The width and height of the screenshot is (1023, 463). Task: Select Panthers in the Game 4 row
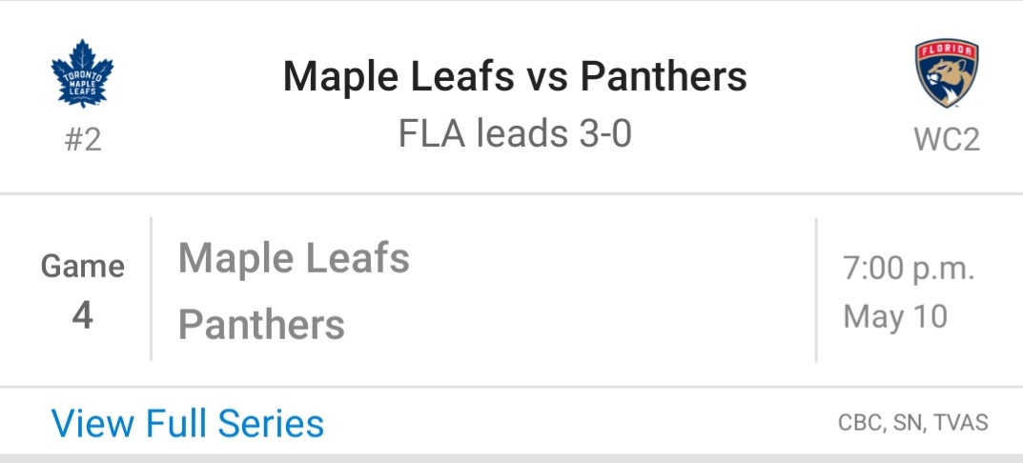(x=261, y=325)
